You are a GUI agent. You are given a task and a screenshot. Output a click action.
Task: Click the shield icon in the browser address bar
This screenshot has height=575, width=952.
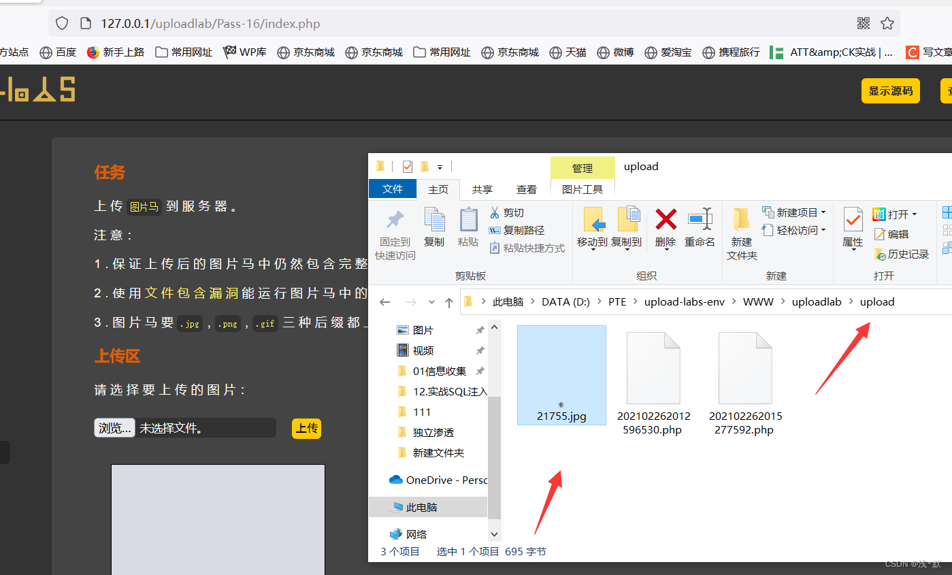coord(62,23)
